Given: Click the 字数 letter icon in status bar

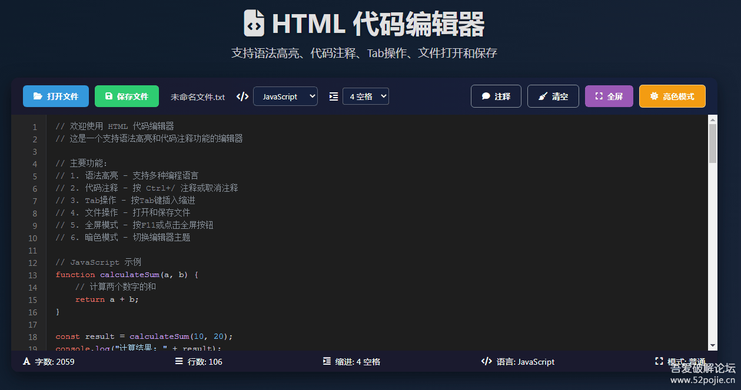Looking at the screenshot, I should click(26, 362).
